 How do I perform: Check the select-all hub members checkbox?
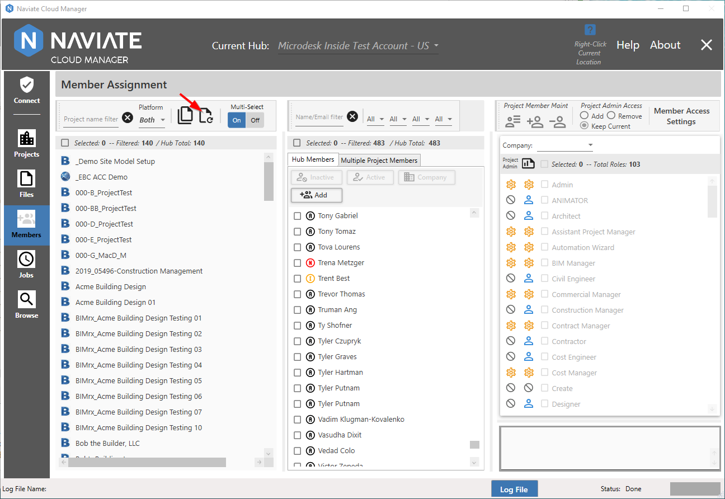point(297,143)
